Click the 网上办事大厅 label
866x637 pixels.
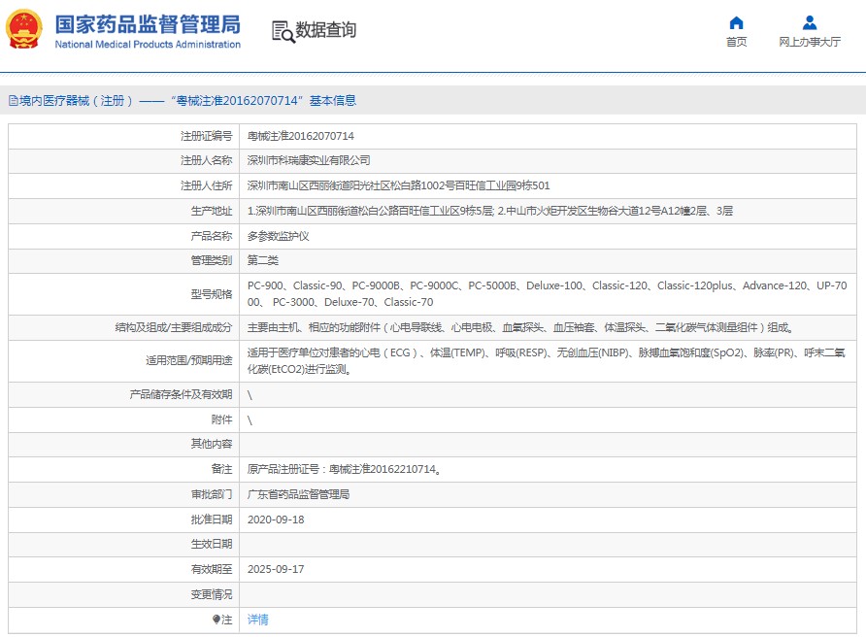click(810, 42)
